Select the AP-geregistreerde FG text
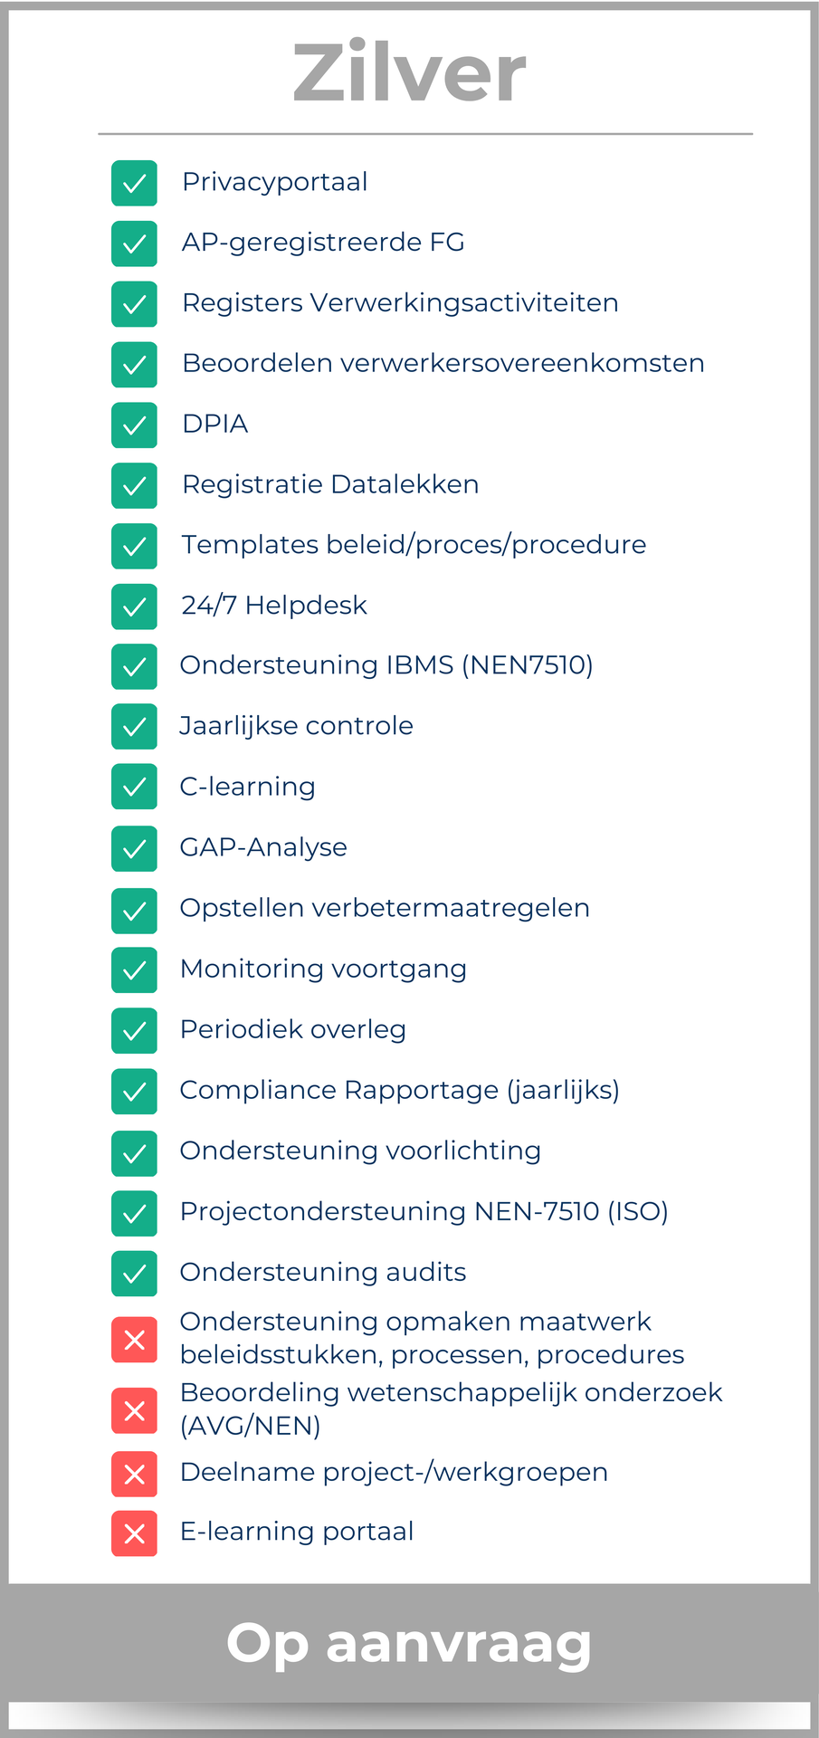This screenshot has width=819, height=1738. tap(323, 243)
